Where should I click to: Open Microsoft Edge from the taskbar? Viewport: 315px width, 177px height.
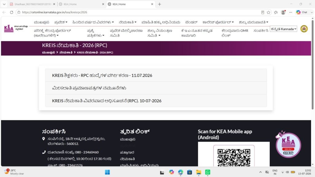(180, 172)
